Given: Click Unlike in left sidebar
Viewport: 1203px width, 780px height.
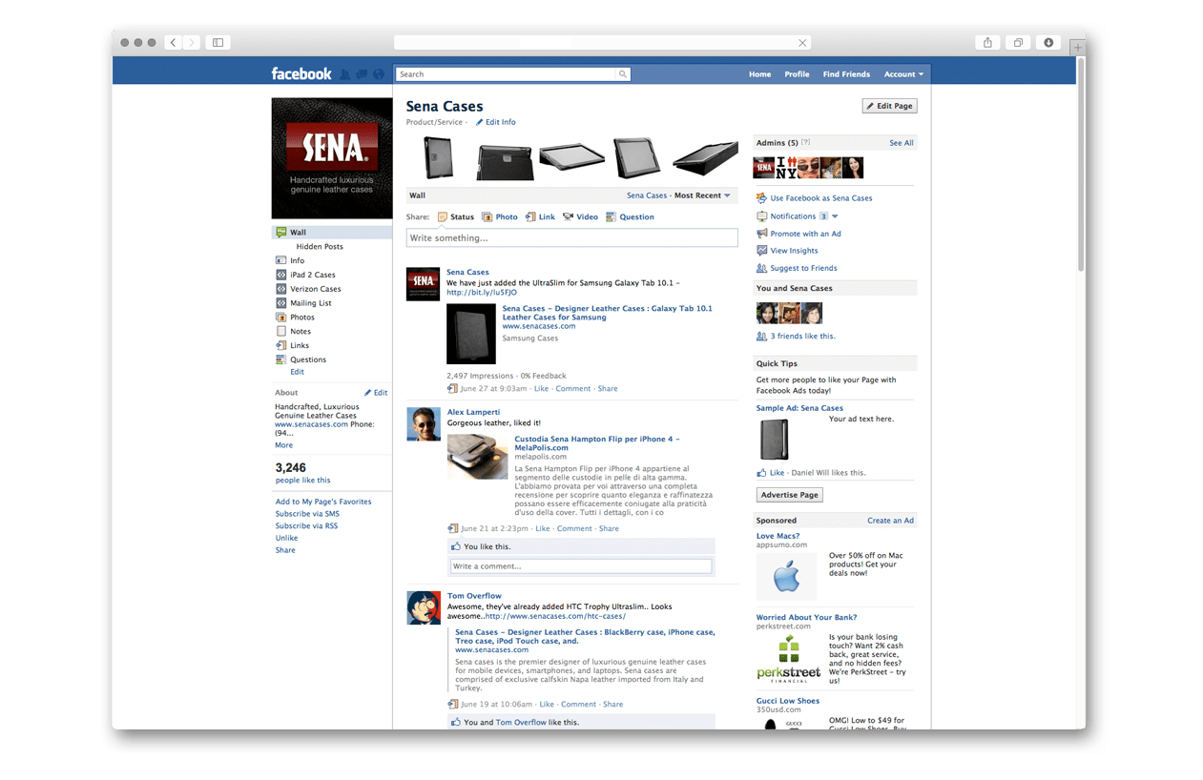Looking at the screenshot, I should point(286,538).
